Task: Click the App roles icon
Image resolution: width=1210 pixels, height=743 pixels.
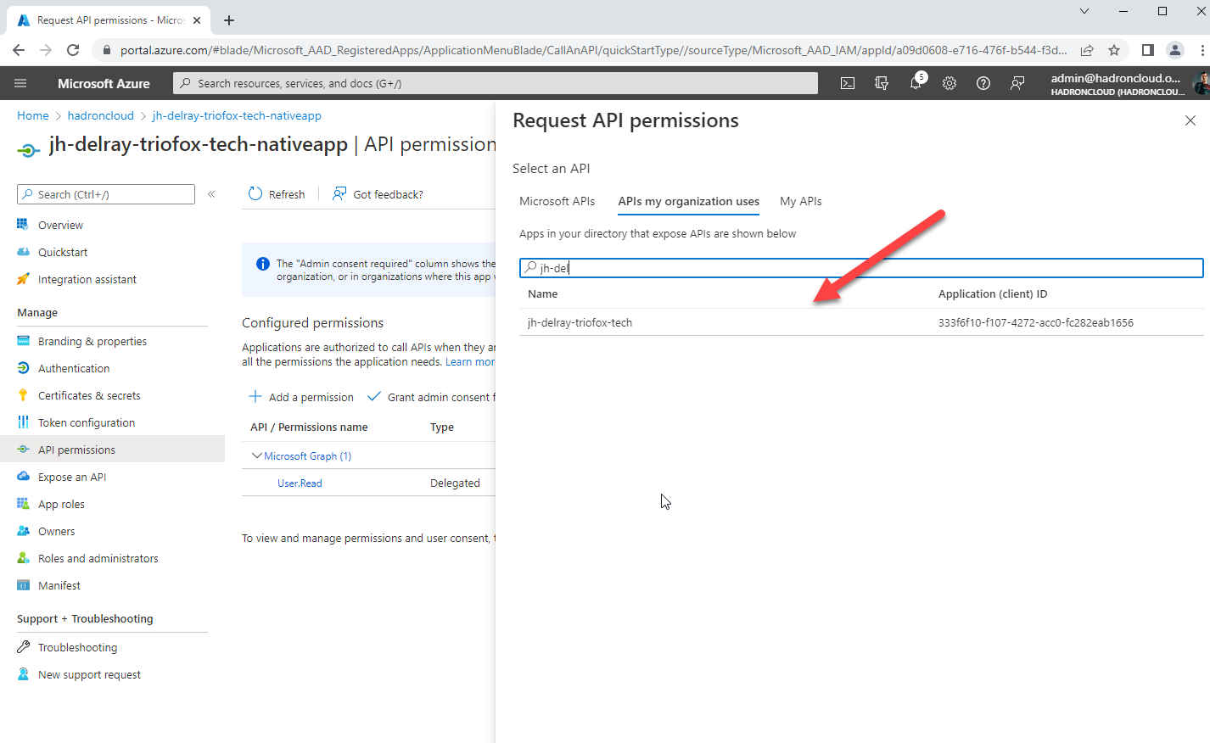Action: [x=23, y=504]
